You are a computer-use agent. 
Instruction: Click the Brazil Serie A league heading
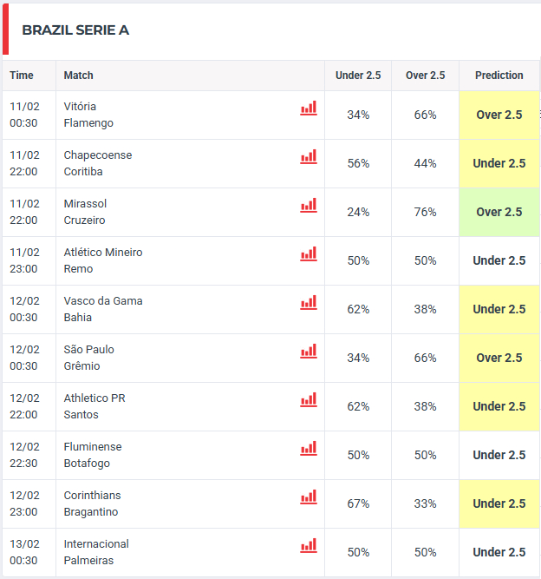tap(75, 30)
